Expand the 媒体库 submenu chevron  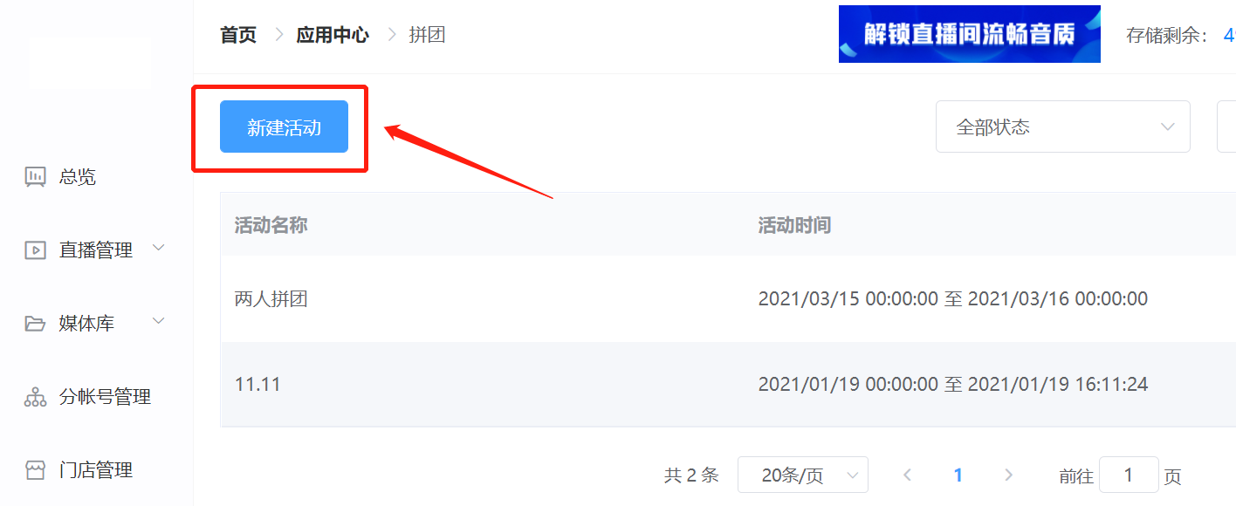159,322
